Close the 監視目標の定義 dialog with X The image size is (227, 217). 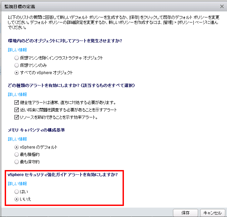222,6
